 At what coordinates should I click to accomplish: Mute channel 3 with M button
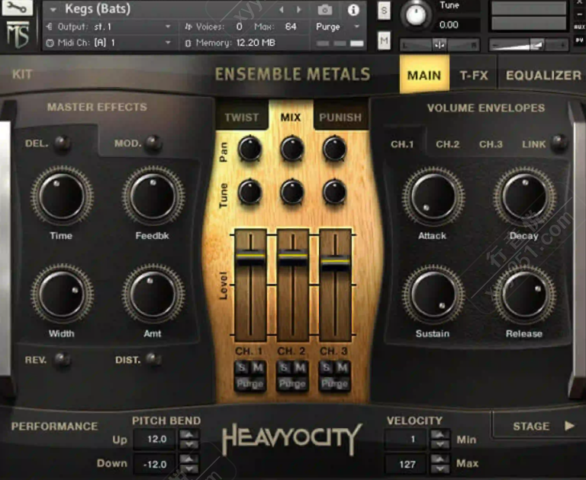tap(343, 369)
